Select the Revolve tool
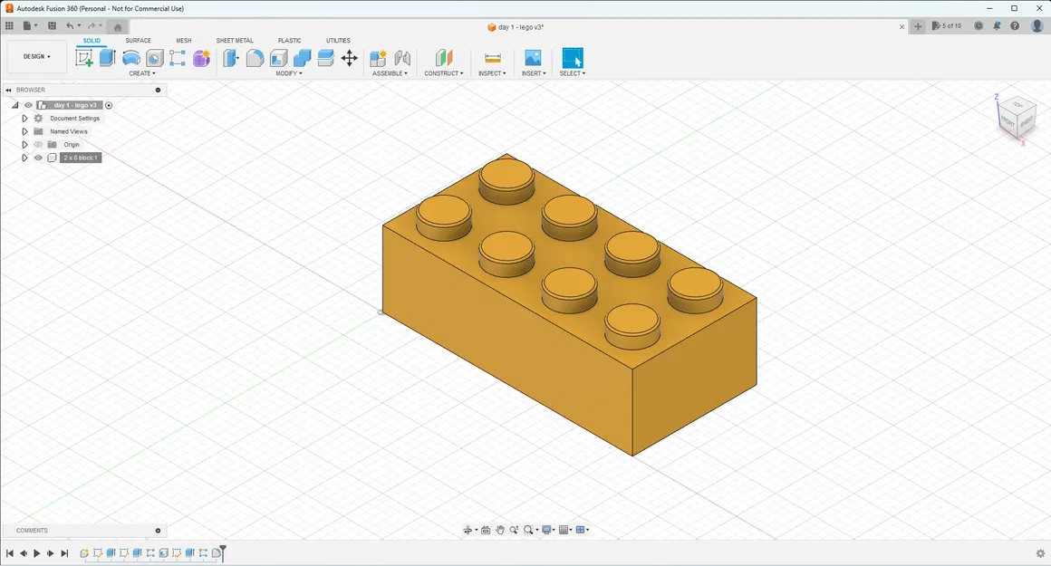Viewport: 1051px width, 566px height. point(131,58)
